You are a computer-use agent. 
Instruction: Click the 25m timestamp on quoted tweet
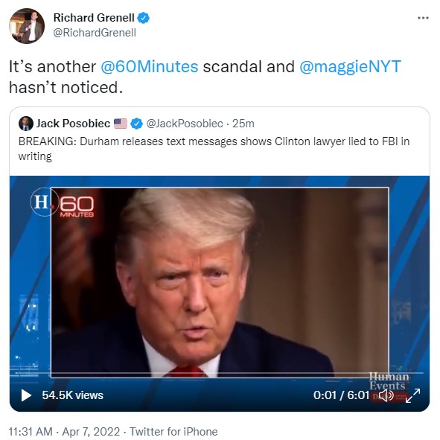(x=243, y=124)
